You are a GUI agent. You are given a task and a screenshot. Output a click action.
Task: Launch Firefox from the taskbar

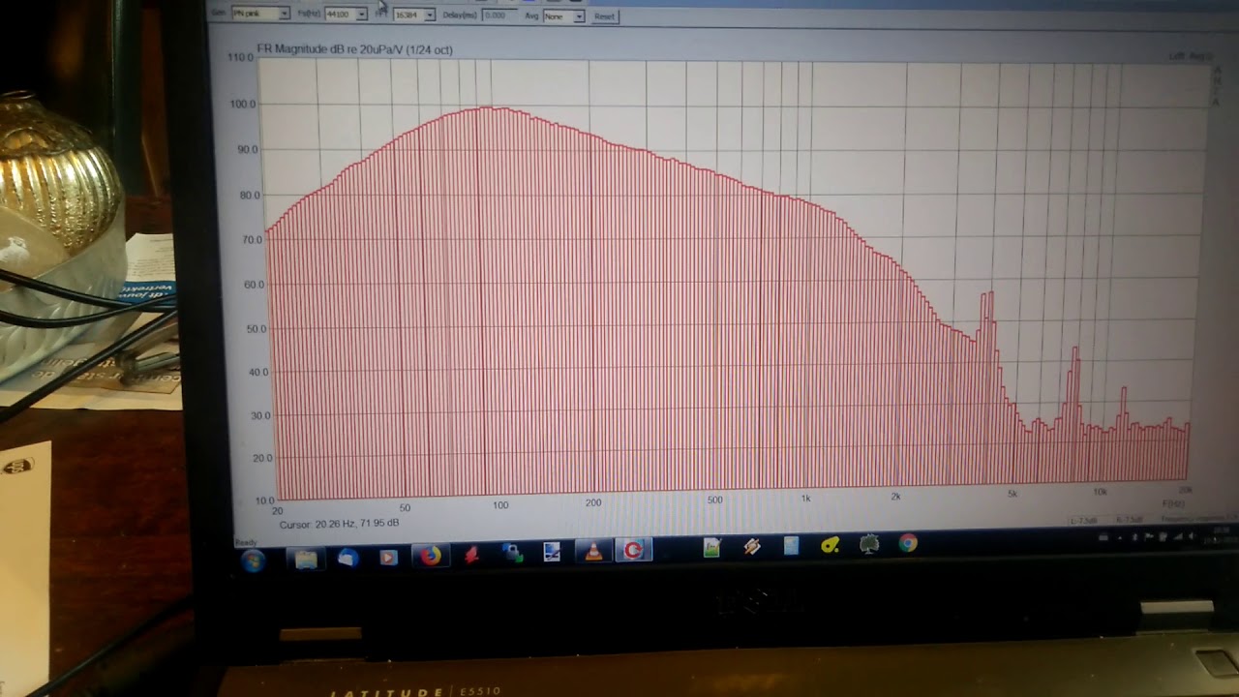click(430, 556)
